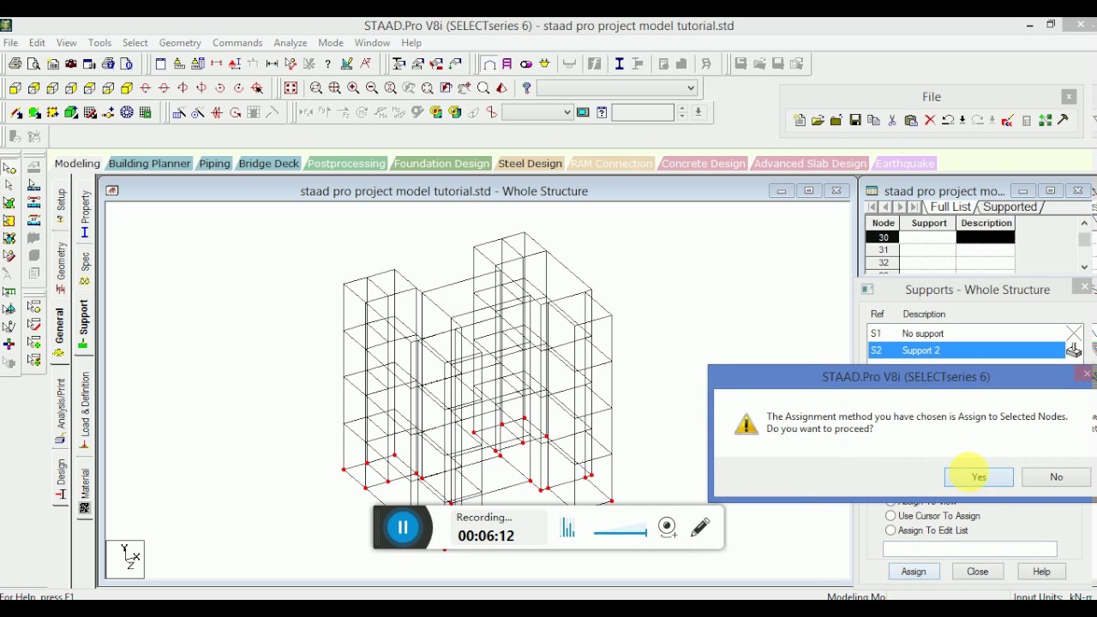Screen dimensions: 1097x617
Task: Click the Zoom In magnifier icon
Action: pos(353,88)
